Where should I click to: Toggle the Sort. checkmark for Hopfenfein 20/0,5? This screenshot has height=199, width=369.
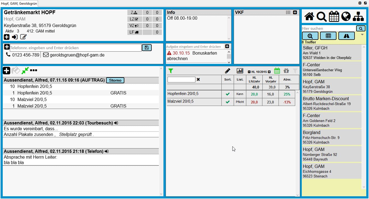[227, 94]
